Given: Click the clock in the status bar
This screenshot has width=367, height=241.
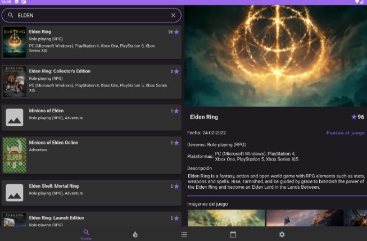Looking at the screenshot, I should (x=6, y=2).
